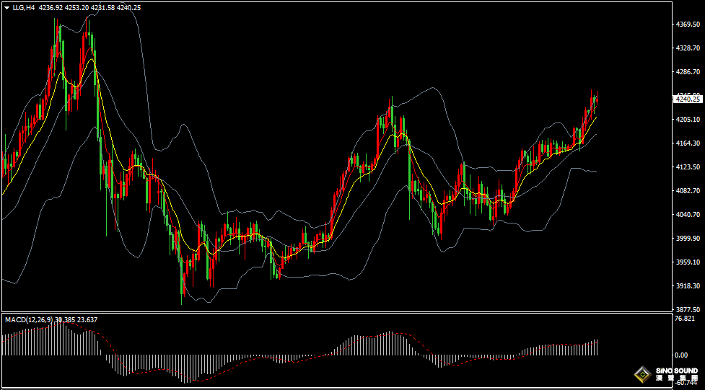This screenshot has height=390, width=705.
Task: Click the 3877.50 price scale label
Action: tap(688, 309)
